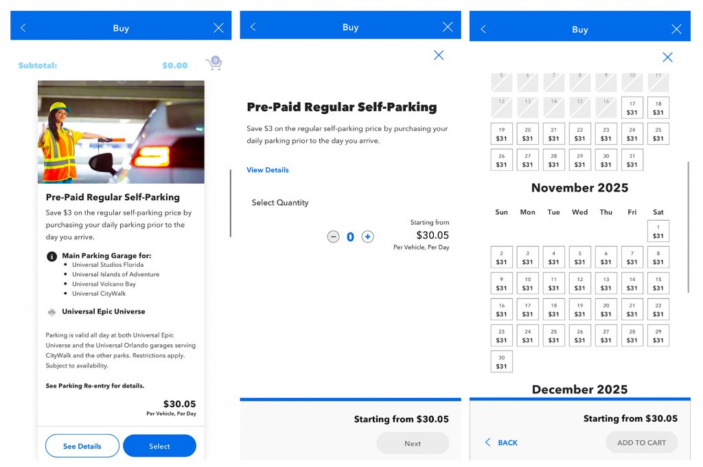
Task: Click the back arrow in the middle Buy header
Action: click(253, 27)
